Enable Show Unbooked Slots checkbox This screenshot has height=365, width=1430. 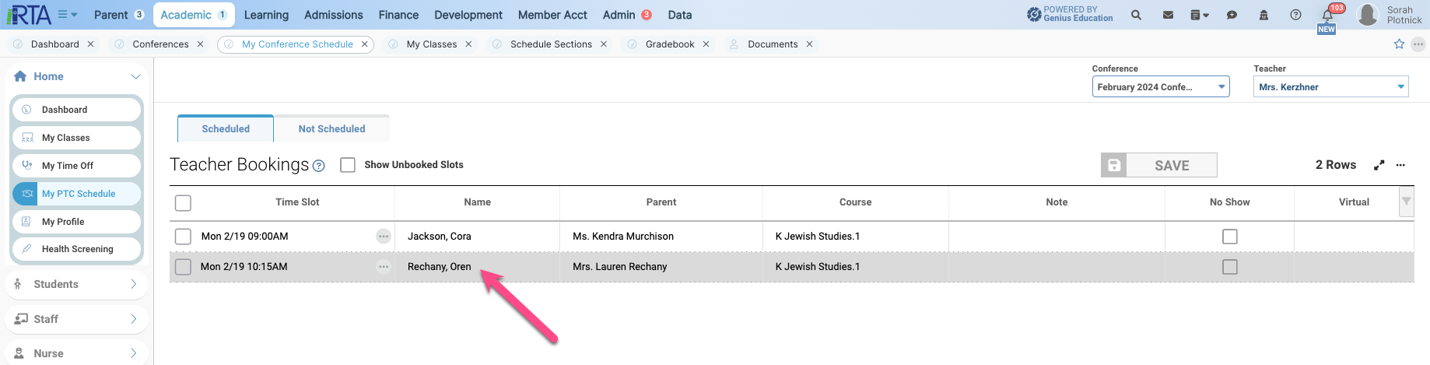coord(348,165)
